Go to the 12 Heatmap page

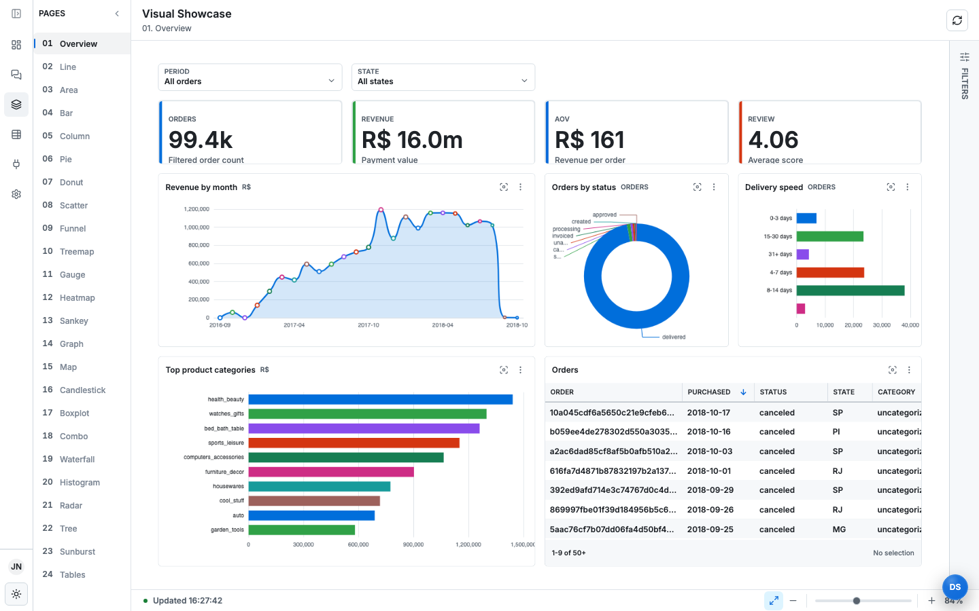82,297
